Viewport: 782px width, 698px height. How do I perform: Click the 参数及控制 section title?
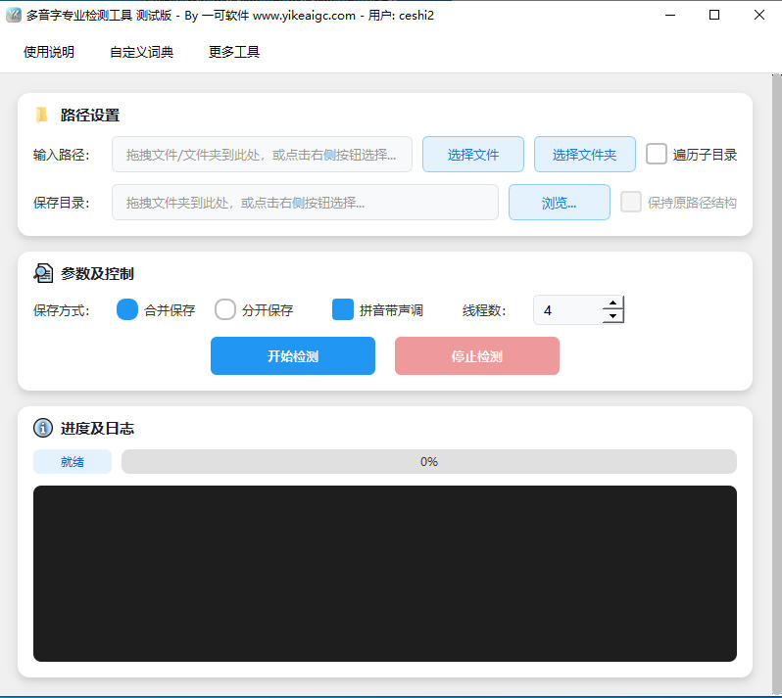[x=97, y=273]
